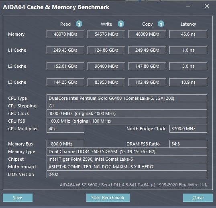This screenshot has height=208, width=216.
Task: Click the L3 Cache Latency 10.9 ns box
Action: (188, 82)
